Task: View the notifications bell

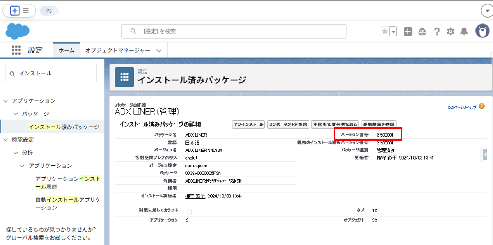Action: [464, 32]
